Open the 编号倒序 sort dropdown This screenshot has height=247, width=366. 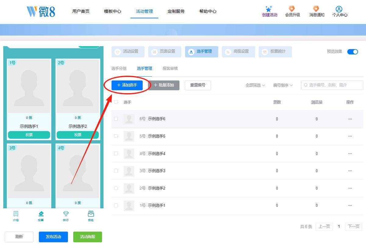click(283, 85)
